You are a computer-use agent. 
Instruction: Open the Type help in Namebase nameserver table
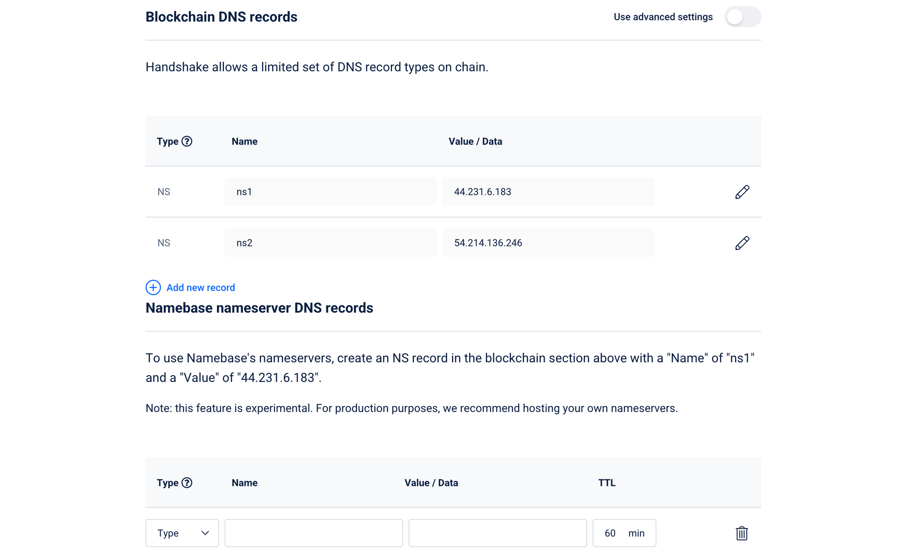coord(187,483)
